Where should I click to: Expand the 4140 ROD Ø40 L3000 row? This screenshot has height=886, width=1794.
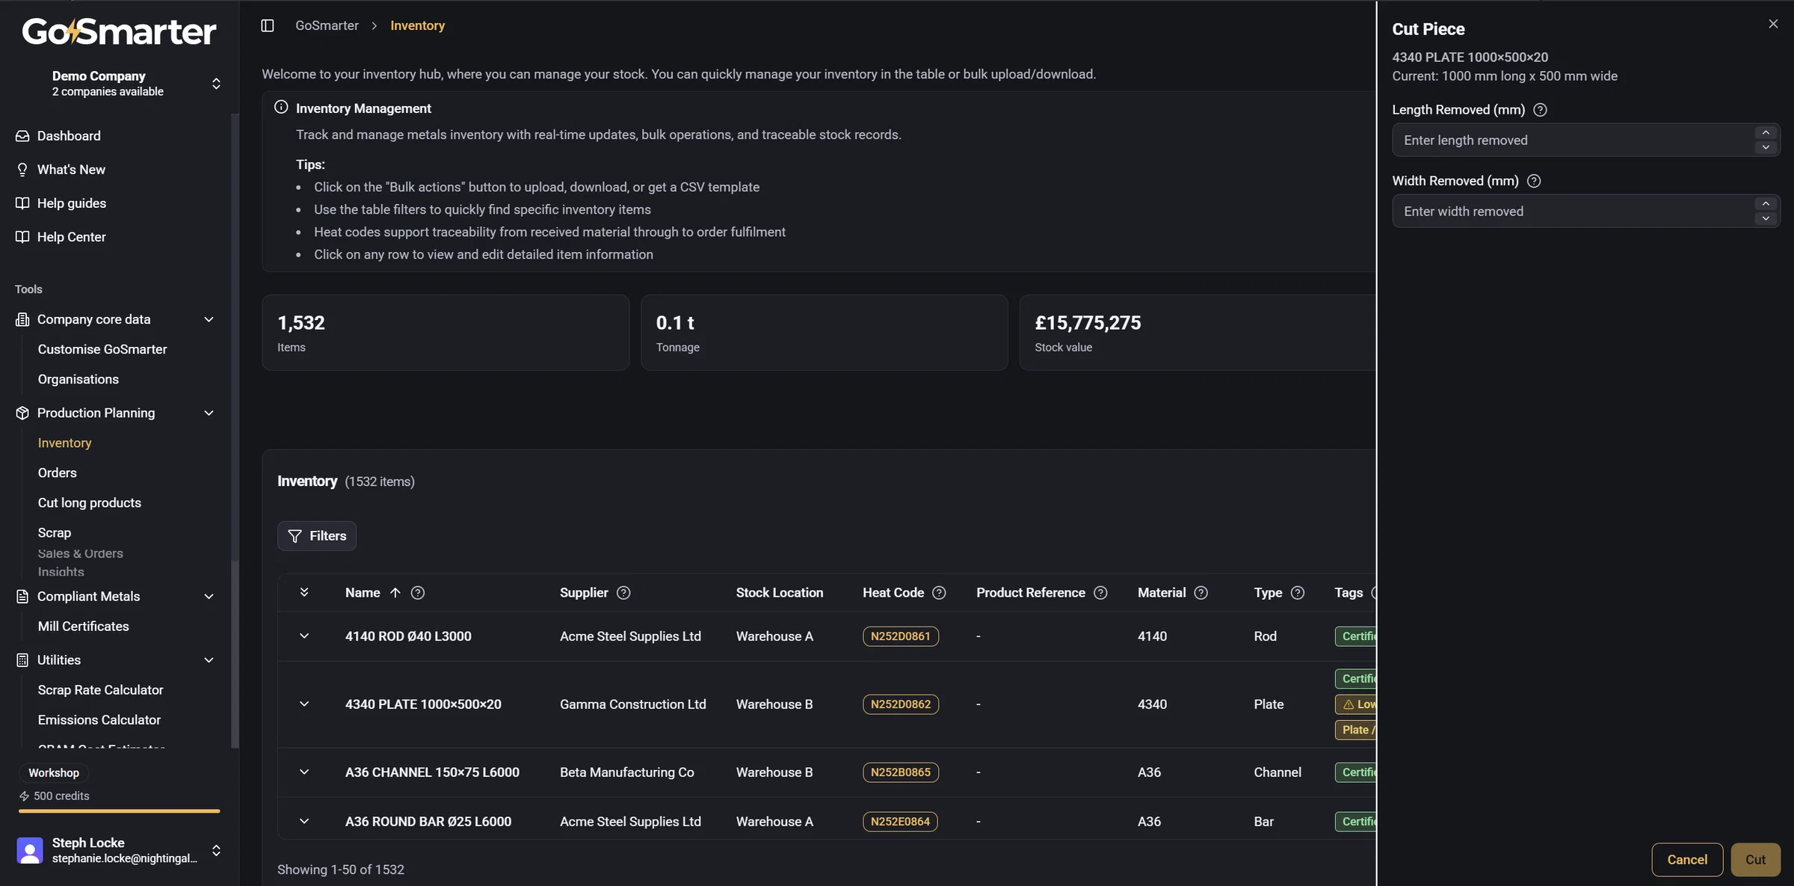(x=304, y=636)
